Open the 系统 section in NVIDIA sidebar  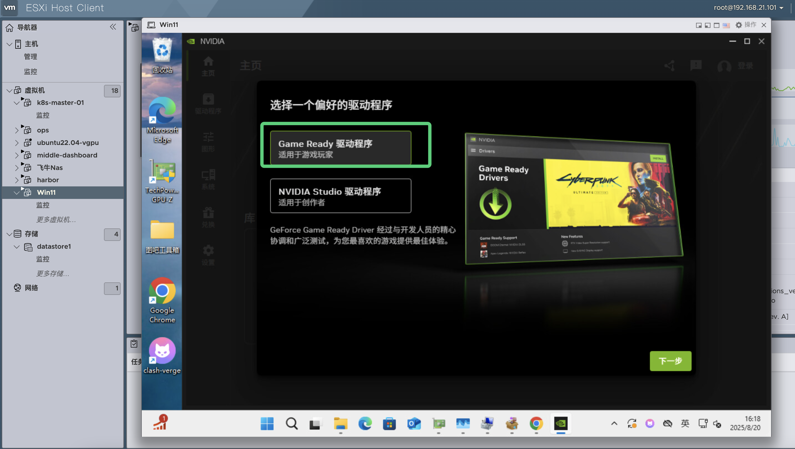(209, 179)
